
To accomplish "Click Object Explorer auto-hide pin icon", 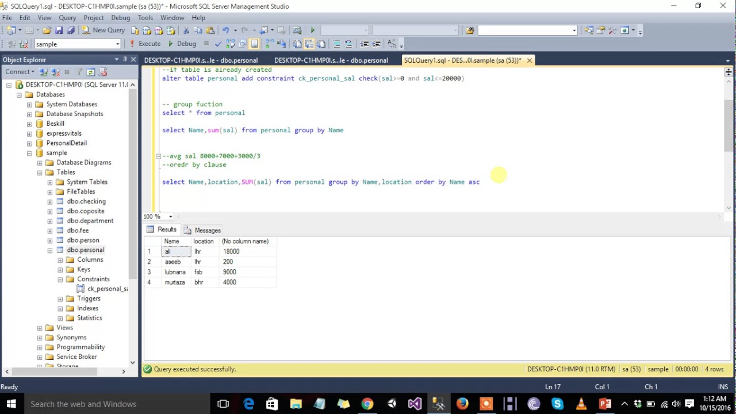I will click(x=125, y=59).
